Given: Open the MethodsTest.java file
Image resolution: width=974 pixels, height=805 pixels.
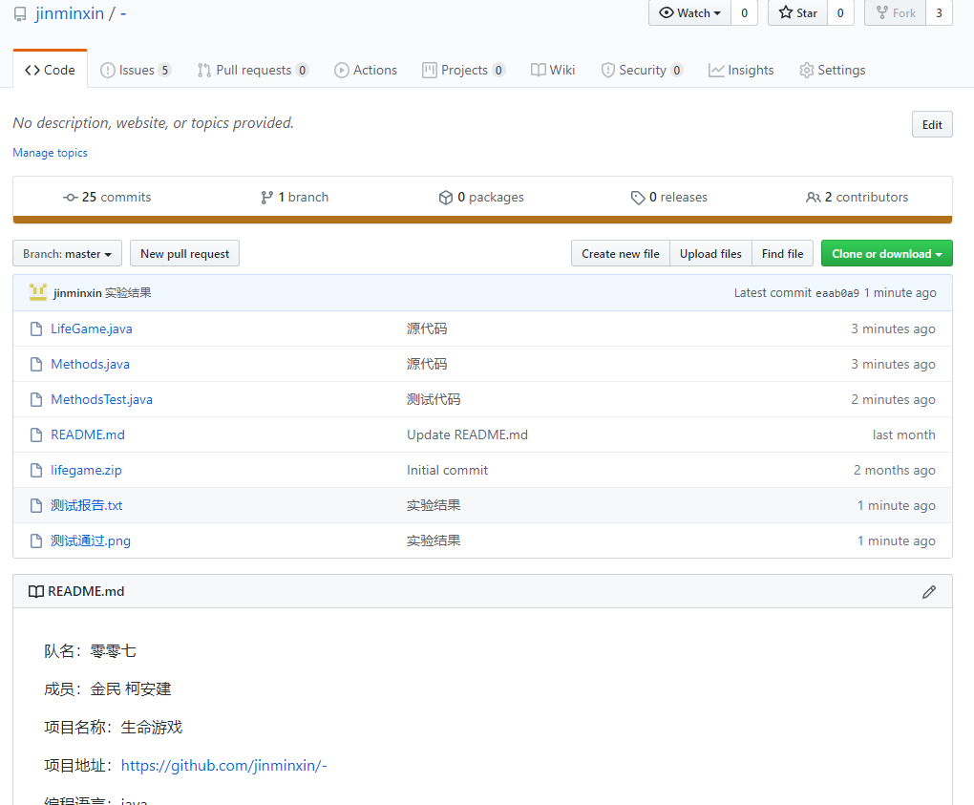Looking at the screenshot, I should point(102,399).
